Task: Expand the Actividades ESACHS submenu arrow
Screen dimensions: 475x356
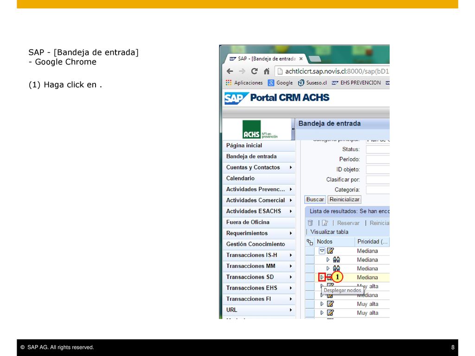Action: click(x=290, y=211)
